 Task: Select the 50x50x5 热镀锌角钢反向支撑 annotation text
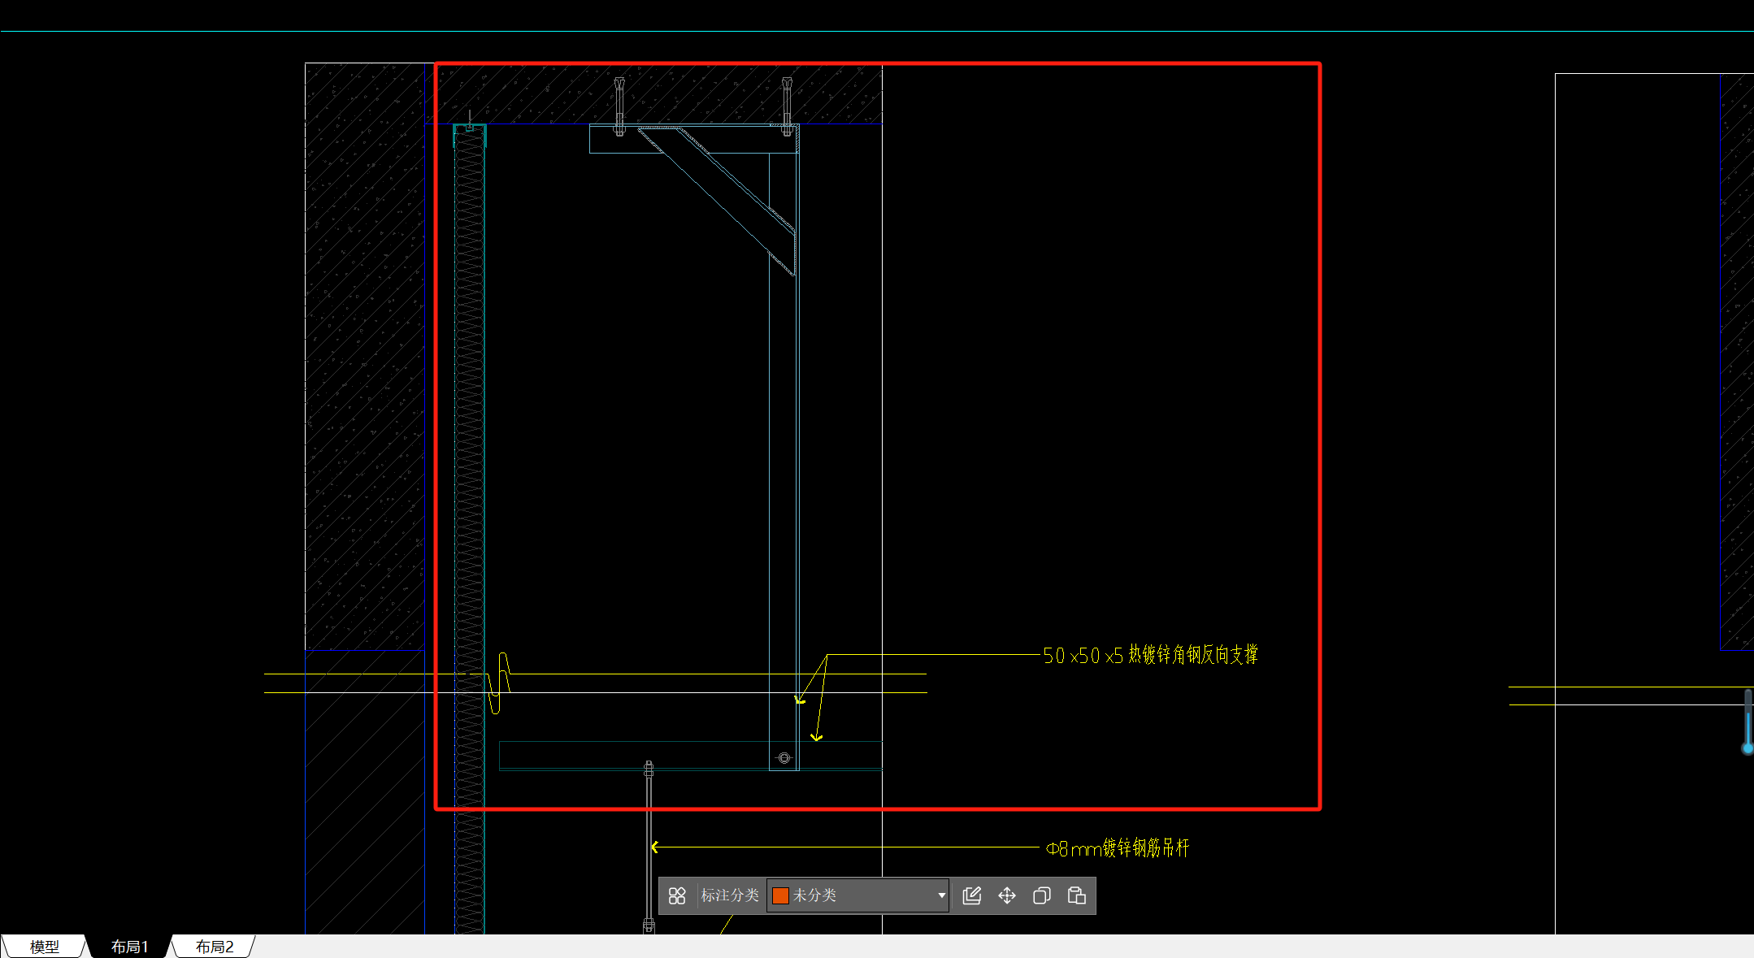(x=1150, y=655)
